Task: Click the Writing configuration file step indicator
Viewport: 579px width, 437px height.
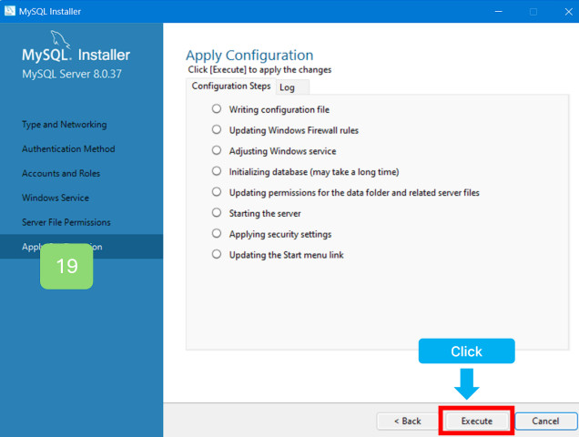Action: (x=217, y=108)
